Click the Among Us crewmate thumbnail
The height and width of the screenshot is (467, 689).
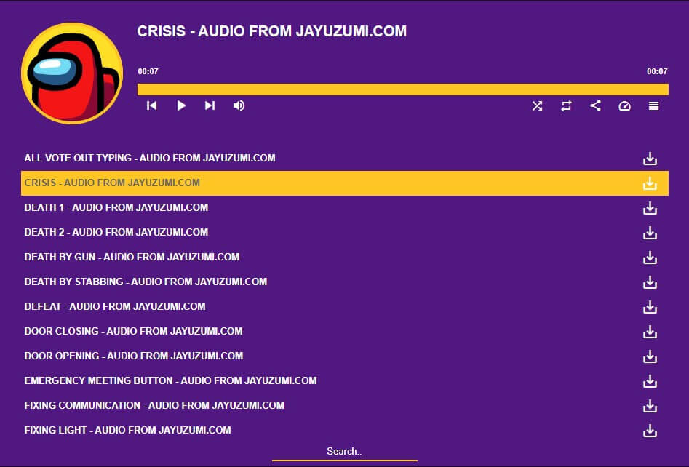72,73
